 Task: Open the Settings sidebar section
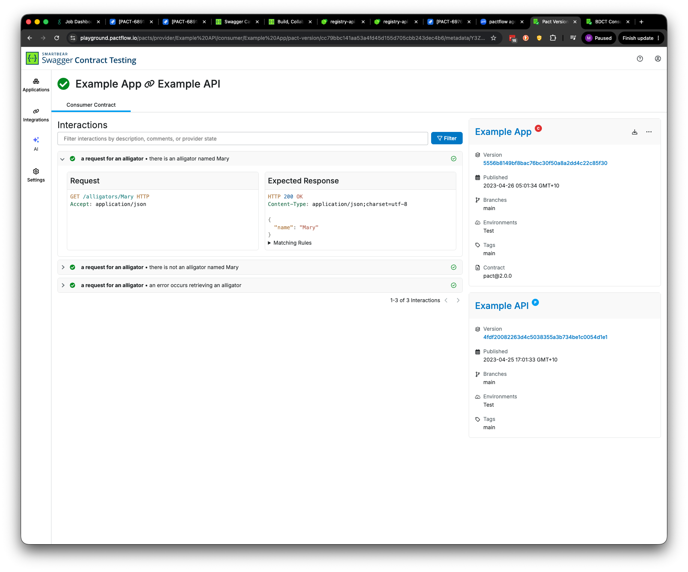[x=36, y=176]
